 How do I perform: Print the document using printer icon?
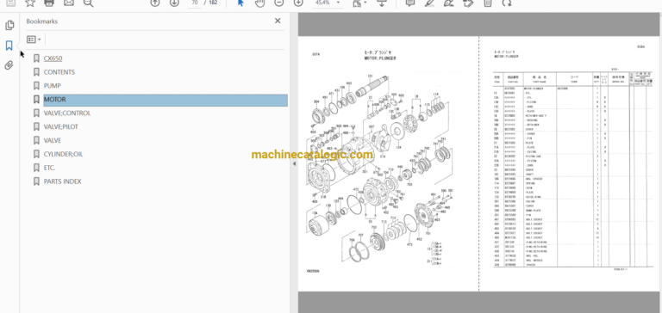click(49, 3)
